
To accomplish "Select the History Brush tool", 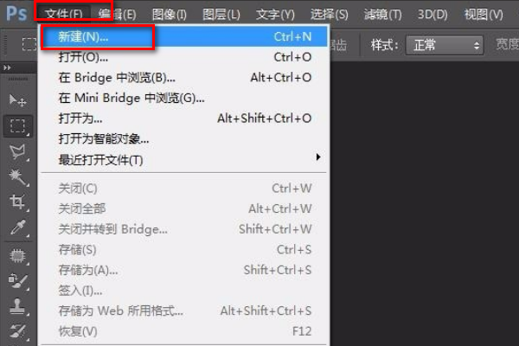I will [x=17, y=331].
